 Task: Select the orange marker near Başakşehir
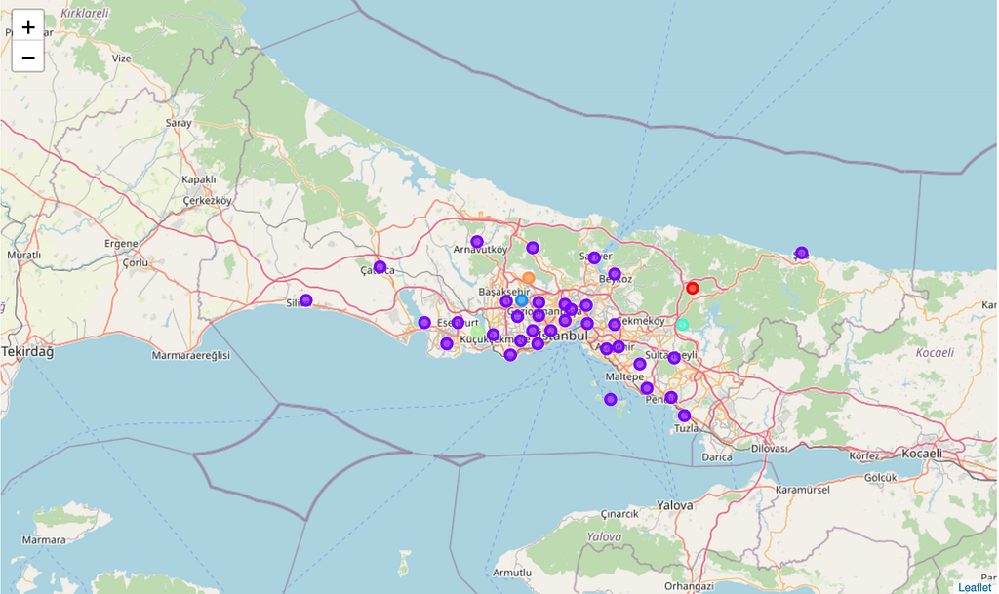528,278
